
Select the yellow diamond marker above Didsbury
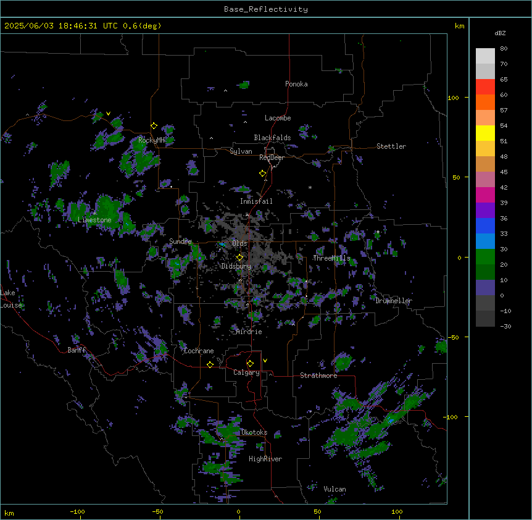pyautogui.click(x=239, y=258)
